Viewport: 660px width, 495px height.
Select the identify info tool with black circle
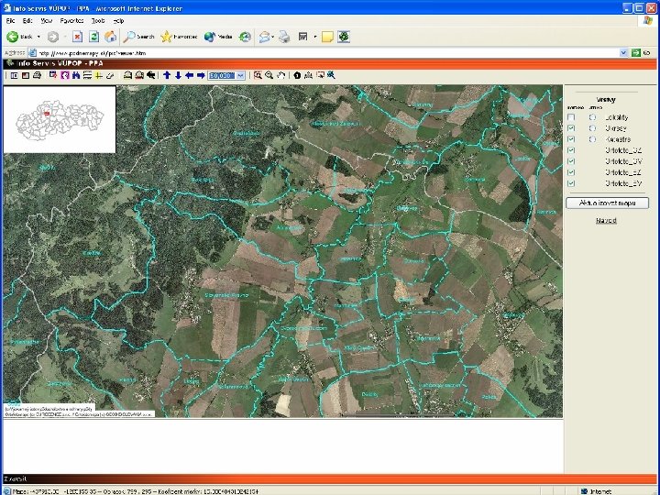(297, 75)
